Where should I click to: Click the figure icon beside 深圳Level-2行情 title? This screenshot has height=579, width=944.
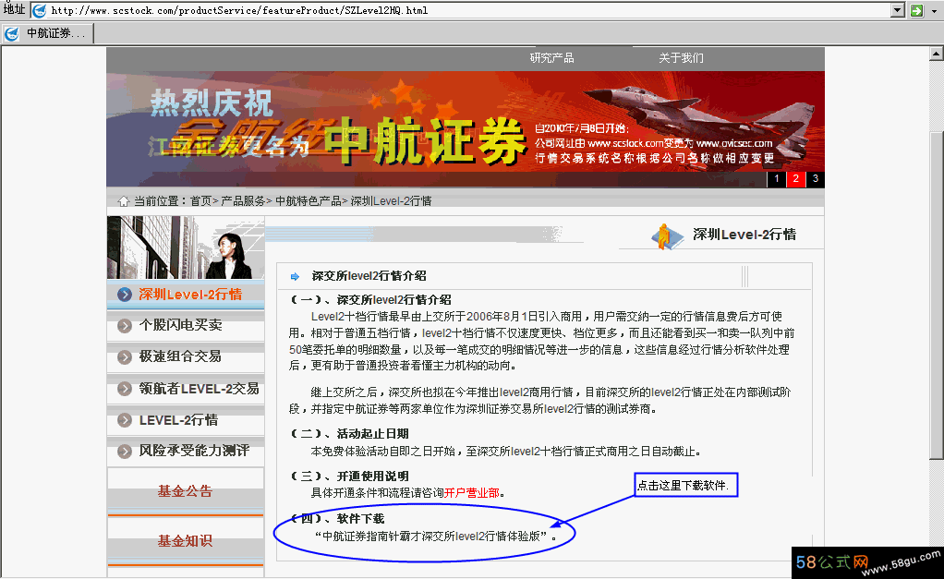667,235
